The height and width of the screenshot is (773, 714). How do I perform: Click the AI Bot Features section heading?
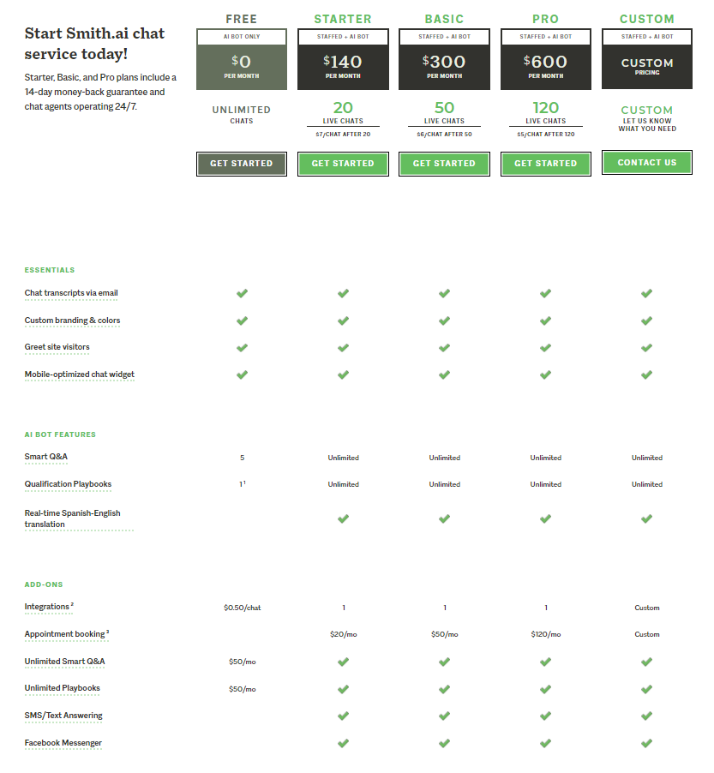pos(60,434)
